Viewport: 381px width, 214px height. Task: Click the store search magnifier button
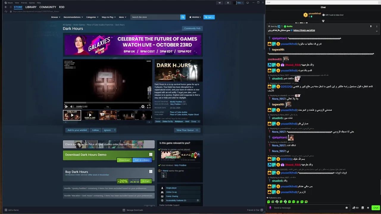tap(183, 17)
